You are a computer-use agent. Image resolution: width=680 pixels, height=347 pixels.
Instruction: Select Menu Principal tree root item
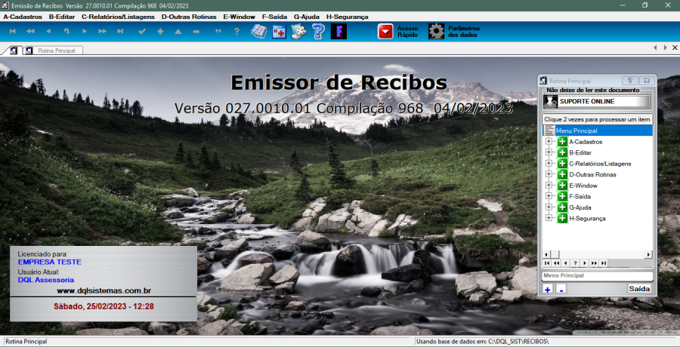[x=576, y=131]
